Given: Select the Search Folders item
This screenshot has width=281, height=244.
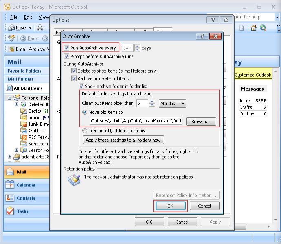Looking at the screenshot, I should click(x=35, y=150).
